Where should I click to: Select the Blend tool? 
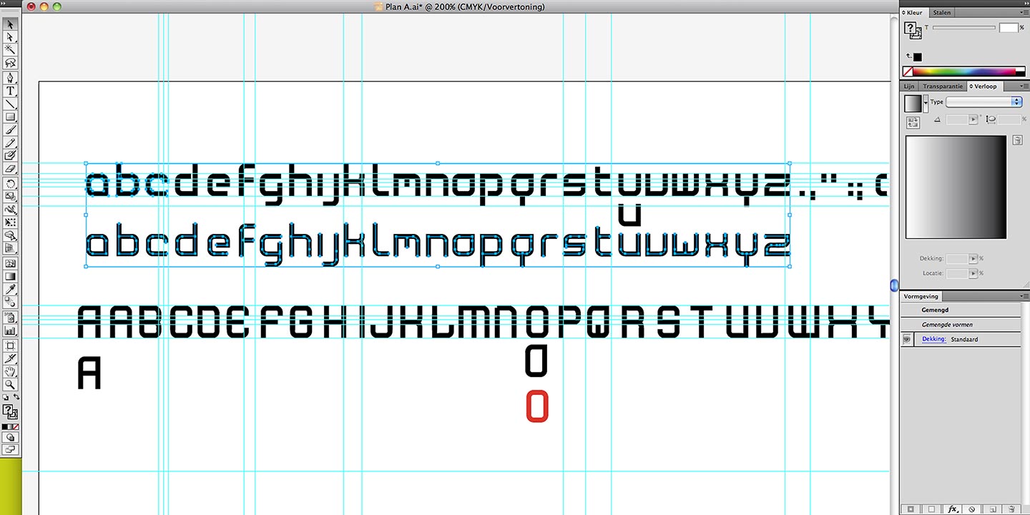click(11, 302)
